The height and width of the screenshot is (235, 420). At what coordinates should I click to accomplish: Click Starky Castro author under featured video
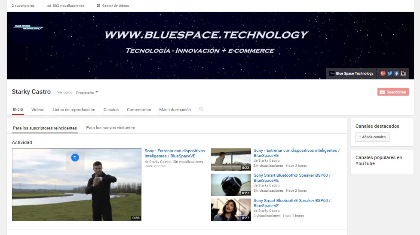[x=160, y=162]
